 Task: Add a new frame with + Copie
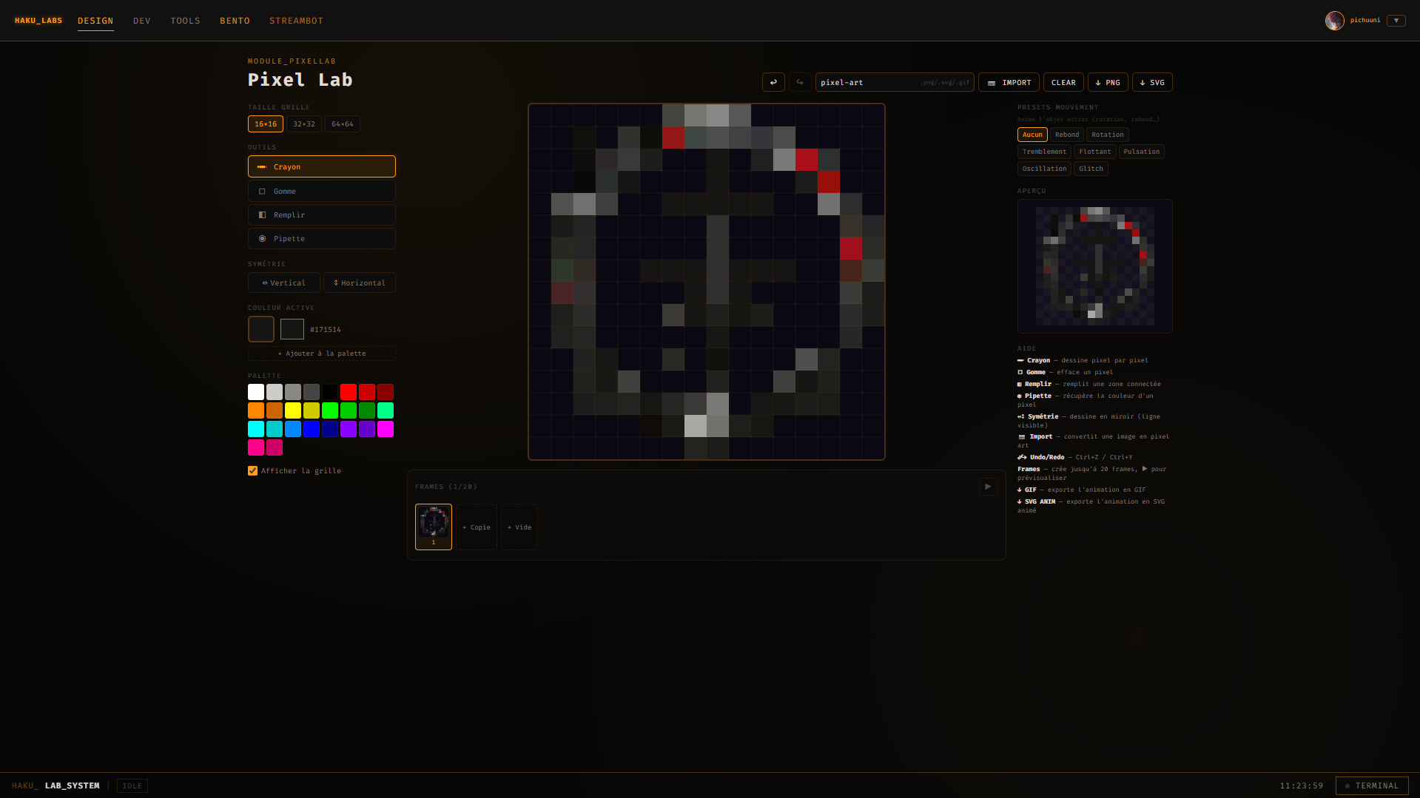coord(477,527)
